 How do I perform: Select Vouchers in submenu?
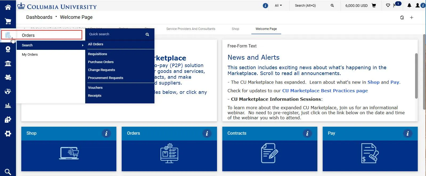(95, 88)
